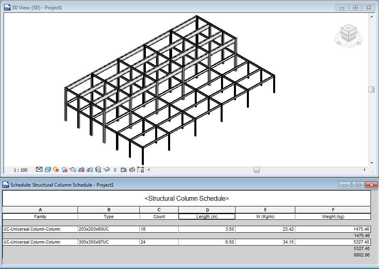379x269 pixels.
Task: Select the <Structural Column Schedule> title cell
Action: [187, 198]
